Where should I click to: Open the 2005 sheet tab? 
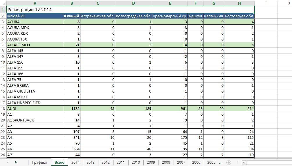tap(211, 162)
